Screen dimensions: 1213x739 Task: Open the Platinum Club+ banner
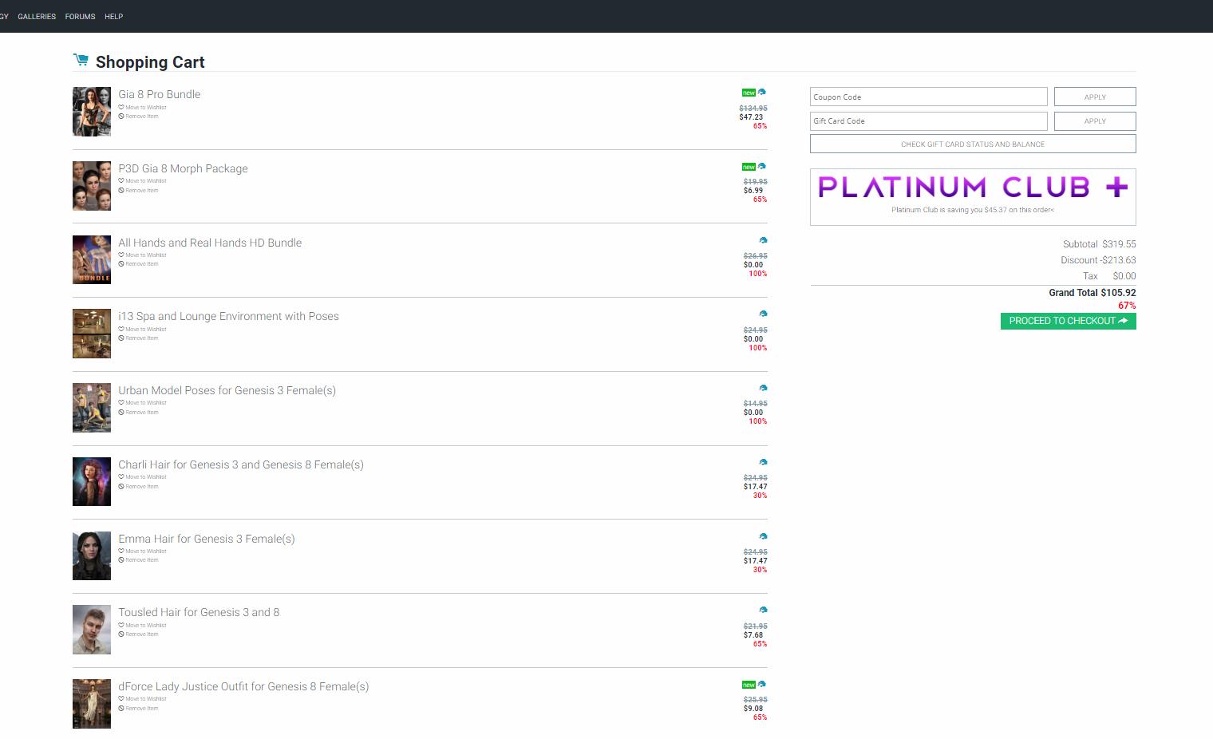click(x=972, y=196)
